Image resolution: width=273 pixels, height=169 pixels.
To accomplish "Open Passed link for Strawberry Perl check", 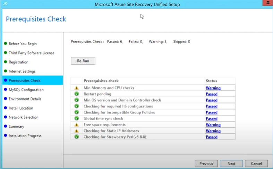I will coord(212,137).
